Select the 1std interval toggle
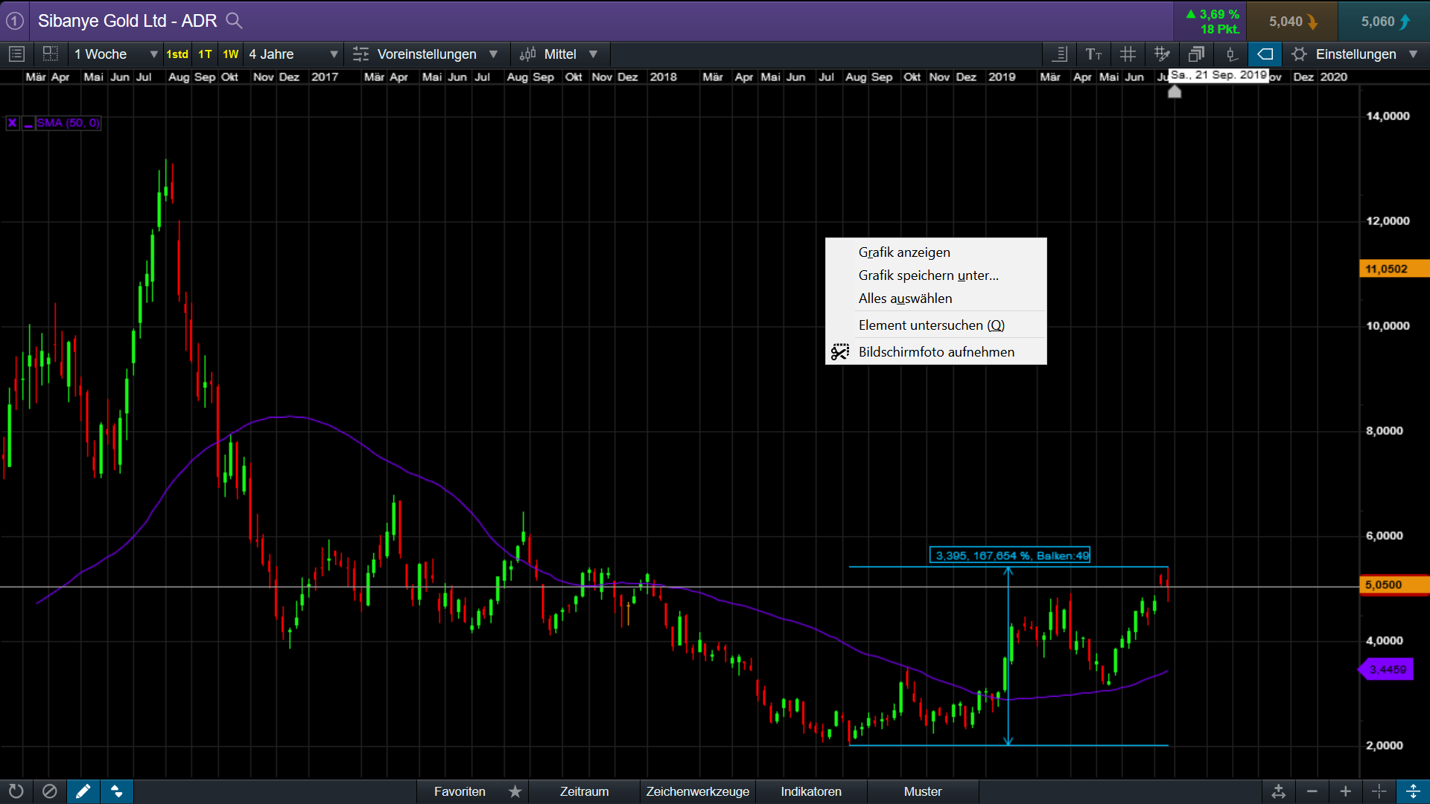 pyautogui.click(x=177, y=54)
